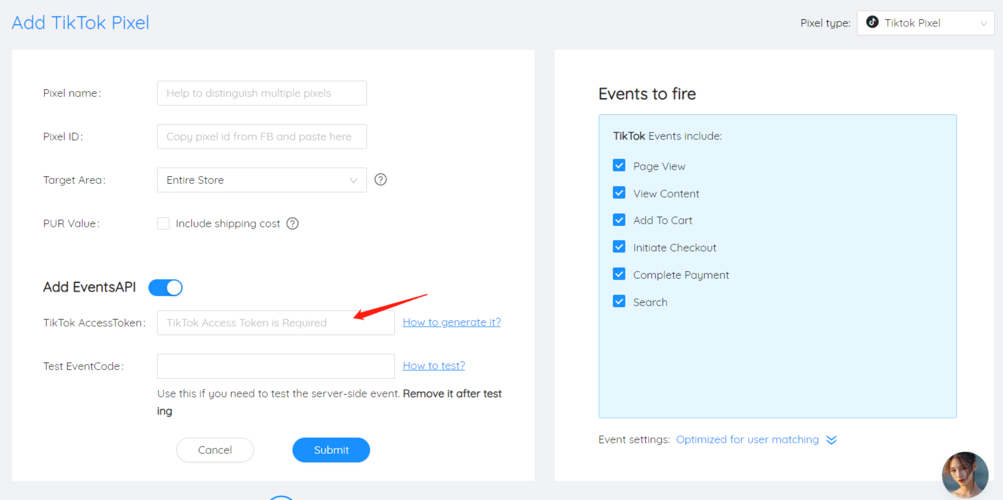The width and height of the screenshot is (1003, 500).
Task: Uncheck the Search event checkbox
Action: click(619, 301)
